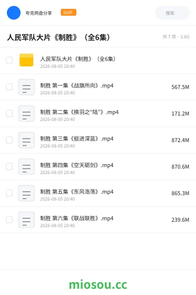Click the green miosou.cc watermark link
The image size is (196, 295).
[x=98, y=285]
